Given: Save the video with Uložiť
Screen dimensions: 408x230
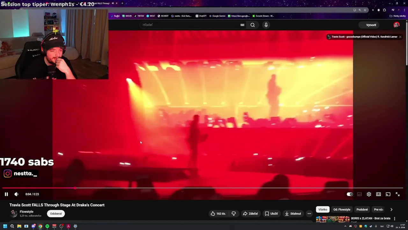Looking at the screenshot, I should (x=271, y=214).
